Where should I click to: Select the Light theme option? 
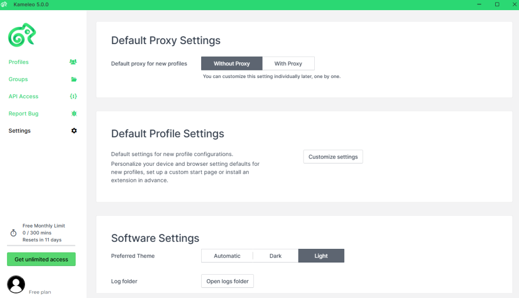(321, 256)
